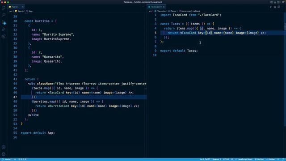Viewport: 286px width, 161px height.
Task: Click "Quesarito" string on line 38
Action: tap(52, 57)
